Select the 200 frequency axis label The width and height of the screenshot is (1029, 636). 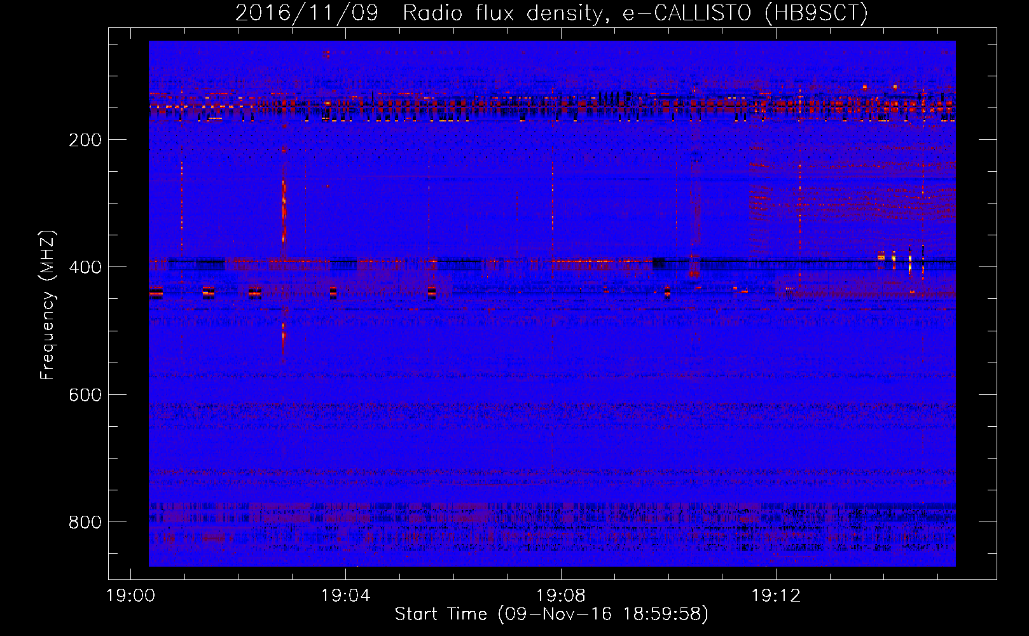[x=85, y=140]
